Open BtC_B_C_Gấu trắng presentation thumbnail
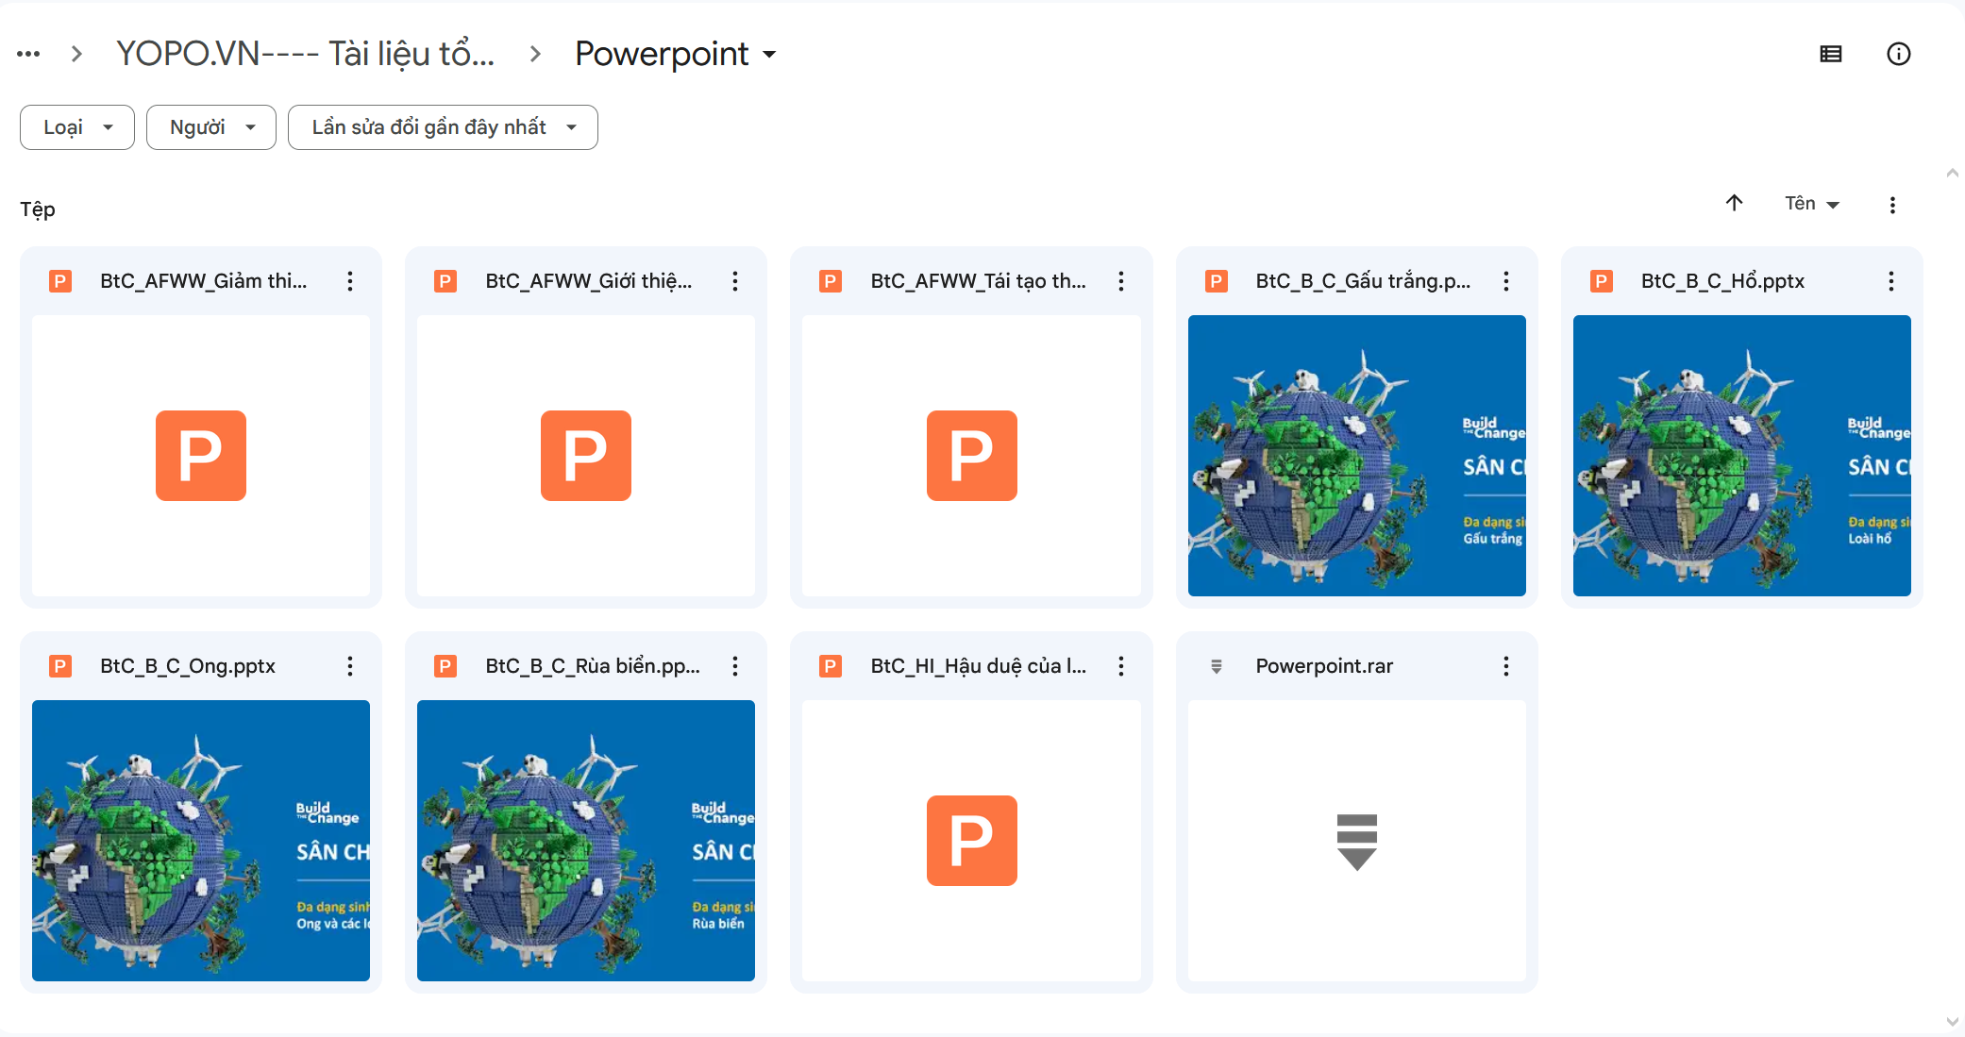The height and width of the screenshot is (1037, 1965). coord(1356,455)
